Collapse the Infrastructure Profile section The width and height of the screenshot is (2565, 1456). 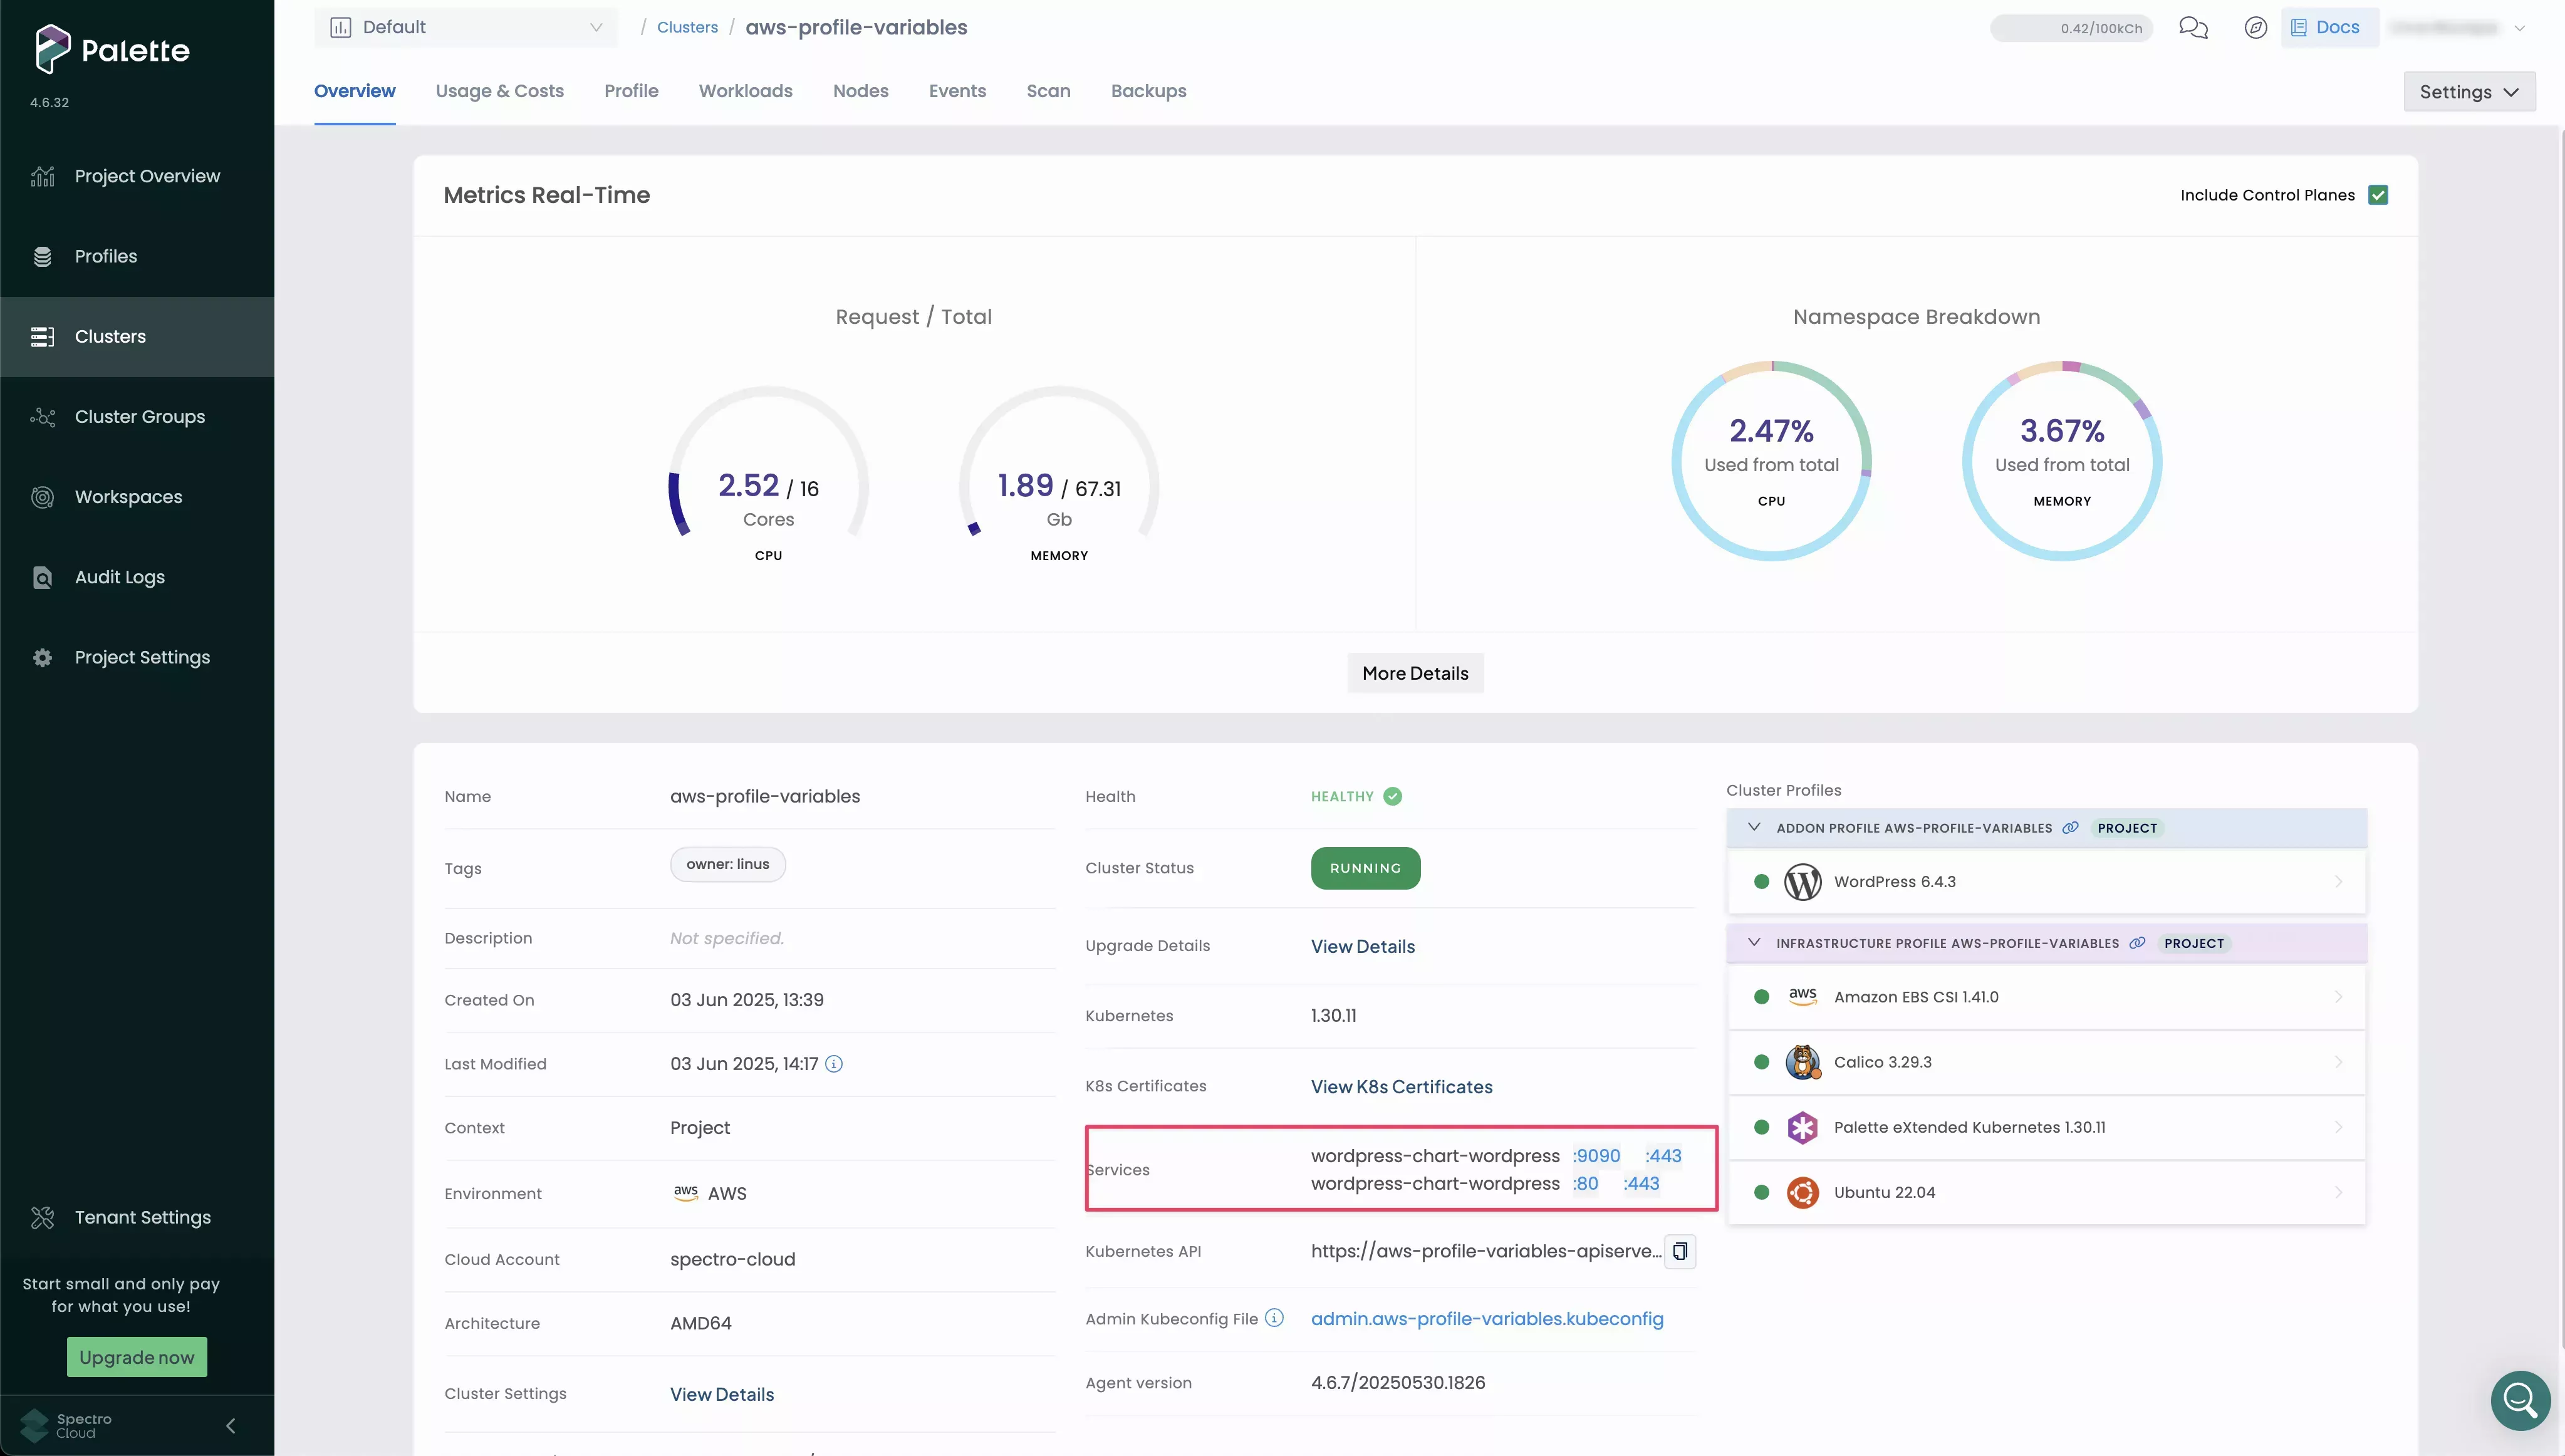(1755, 942)
